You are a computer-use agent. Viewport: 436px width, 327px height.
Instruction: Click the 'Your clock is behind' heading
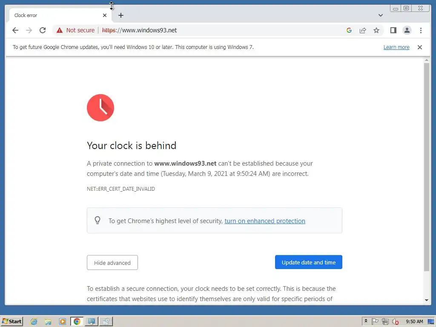pos(132,146)
